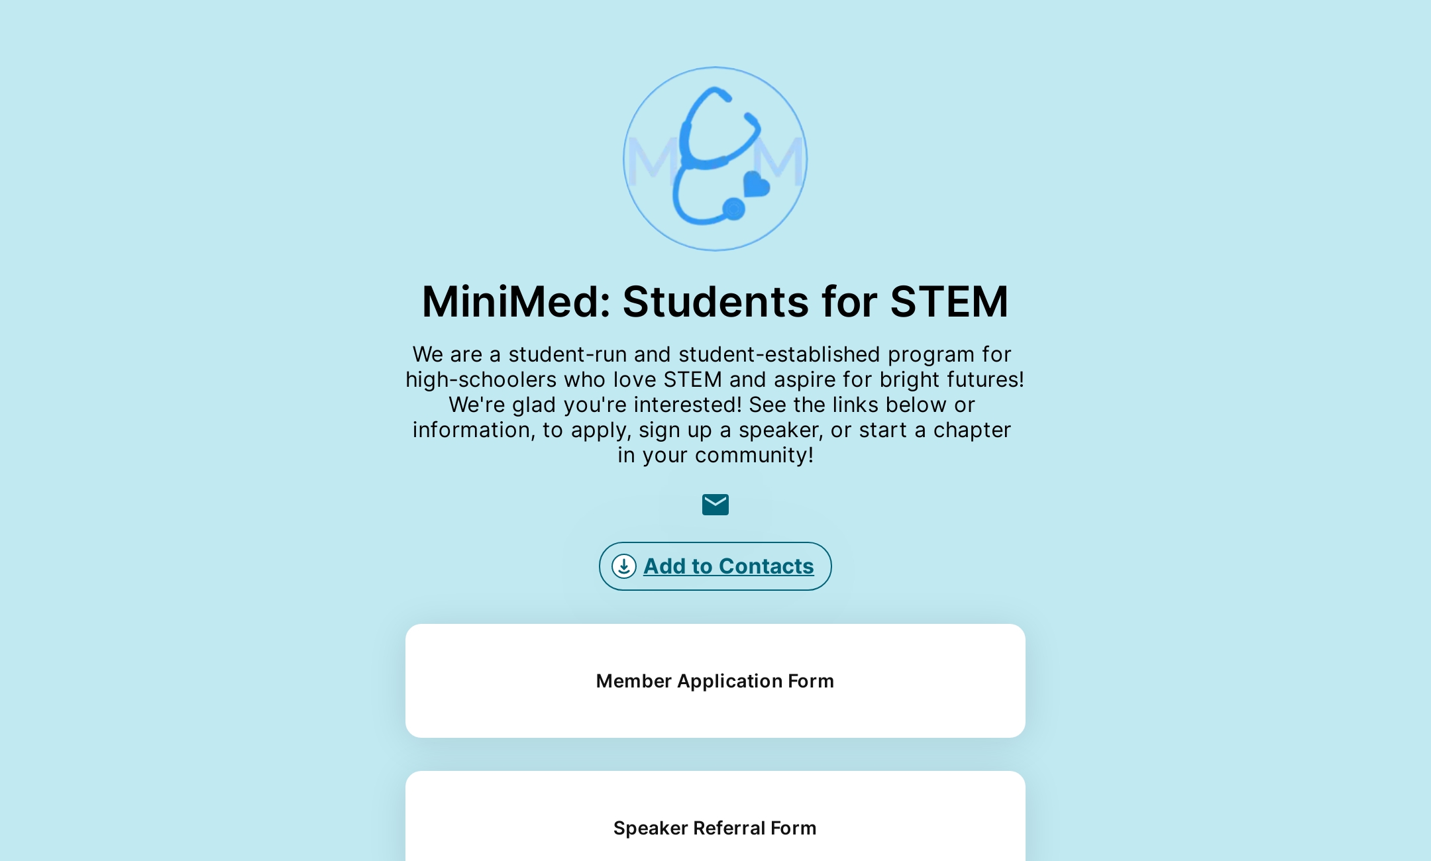Open the Add to Contacts pill button
Image resolution: width=1431 pixels, height=861 pixels.
[715, 566]
